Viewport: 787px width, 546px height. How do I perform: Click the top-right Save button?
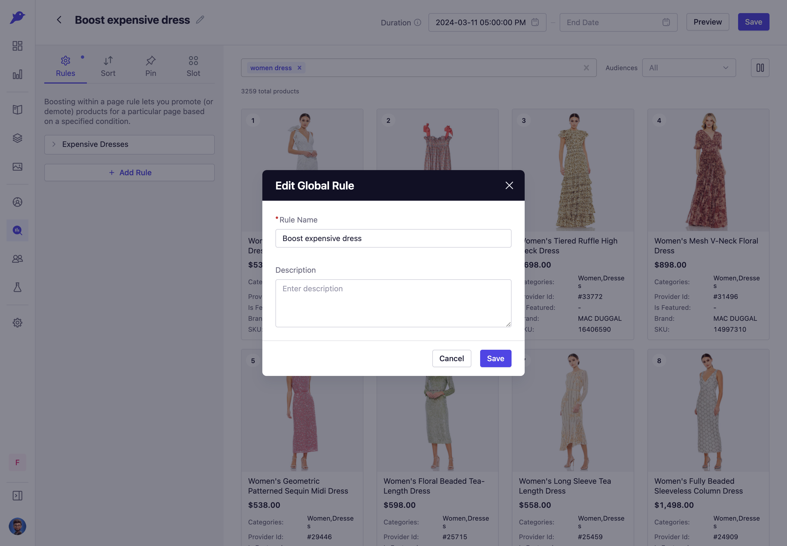(753, 22)
